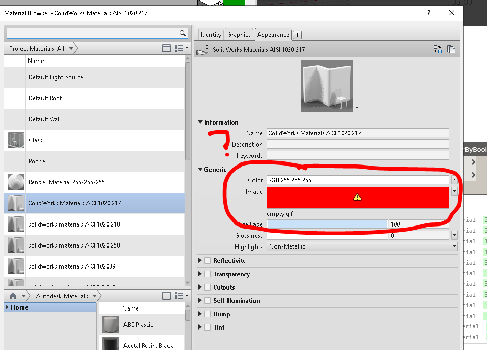Image resolution: width=487 pixels, height=350 pixels.
Task: Click the material Description field
Action: [358, 144]
